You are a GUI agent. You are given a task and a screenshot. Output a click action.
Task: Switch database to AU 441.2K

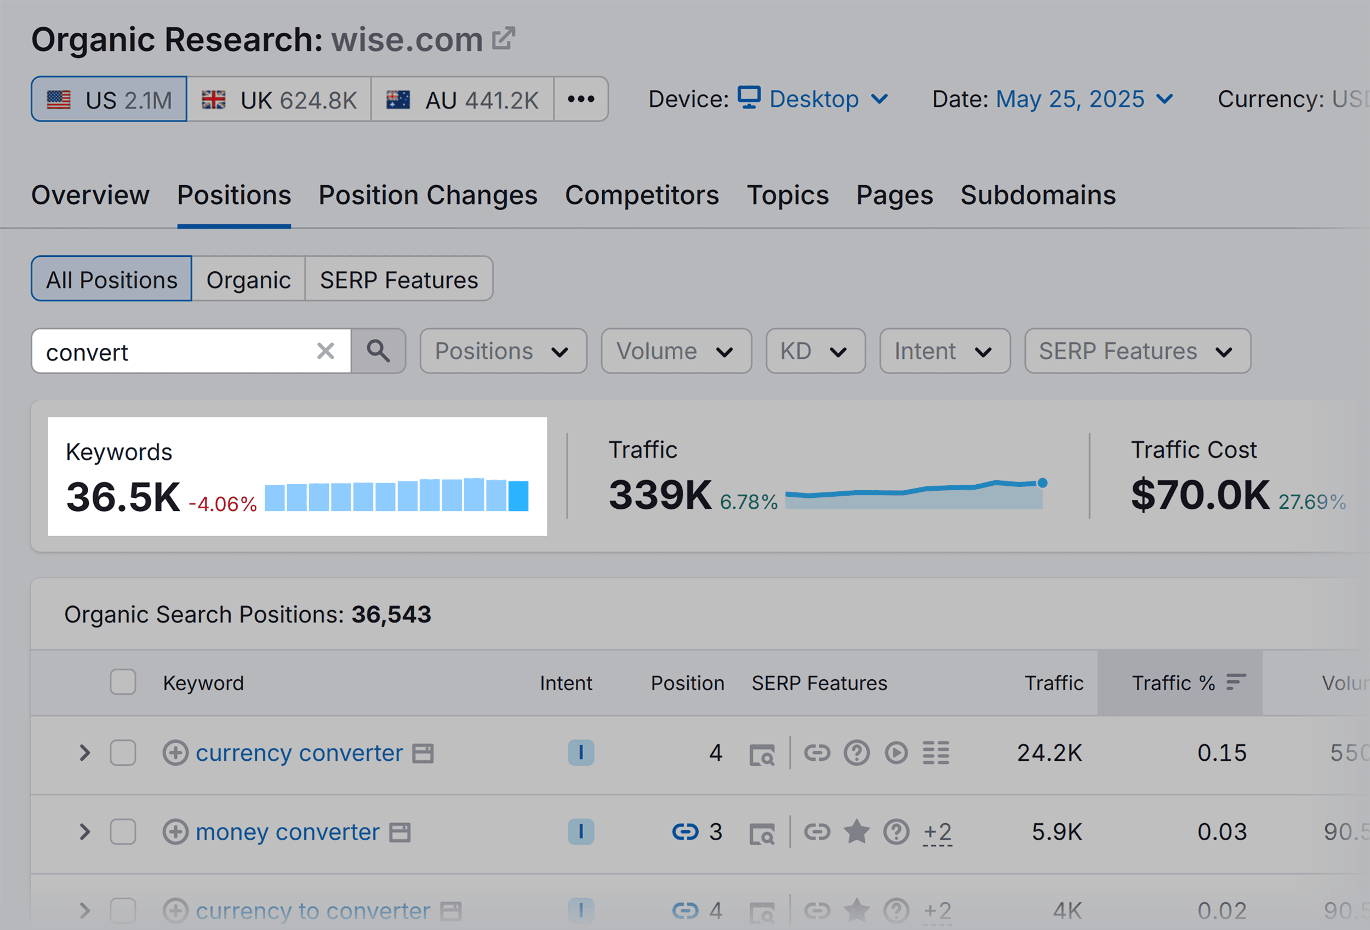pos(463,99)
